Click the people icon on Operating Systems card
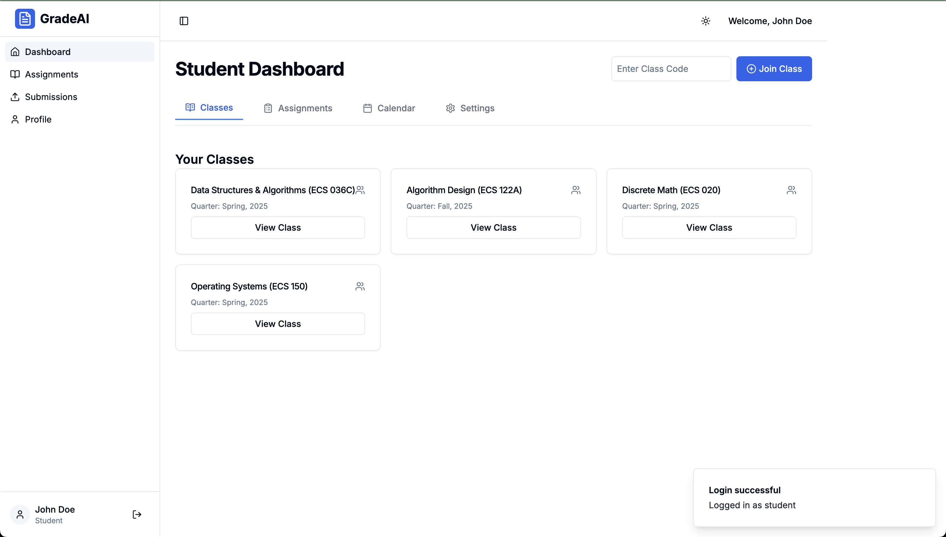The image size is (946, 537). (x=360, y=286)
